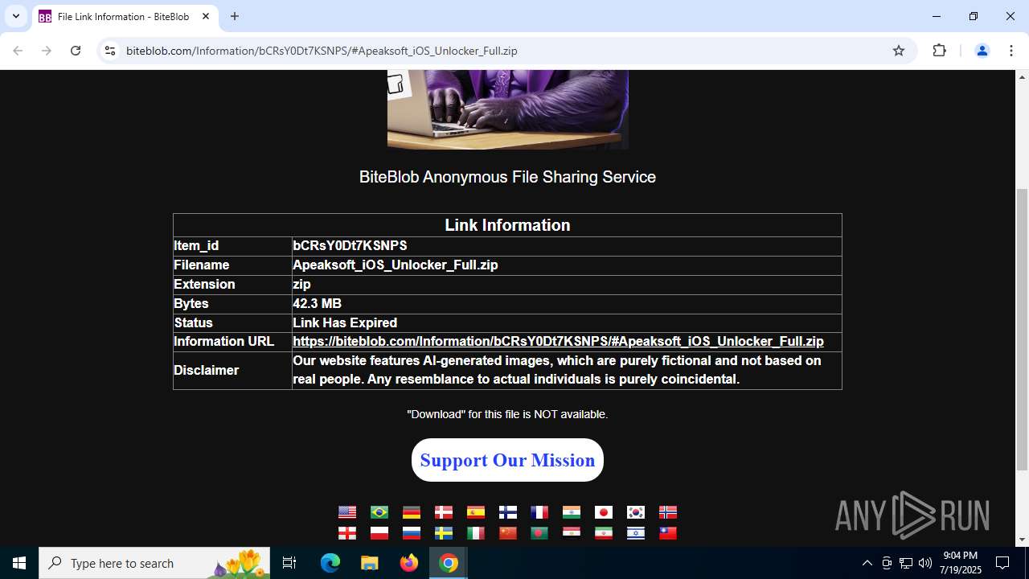Select the Bangladesh flag language
Viewport: 1029px width, 579px height.
point(539,533)
